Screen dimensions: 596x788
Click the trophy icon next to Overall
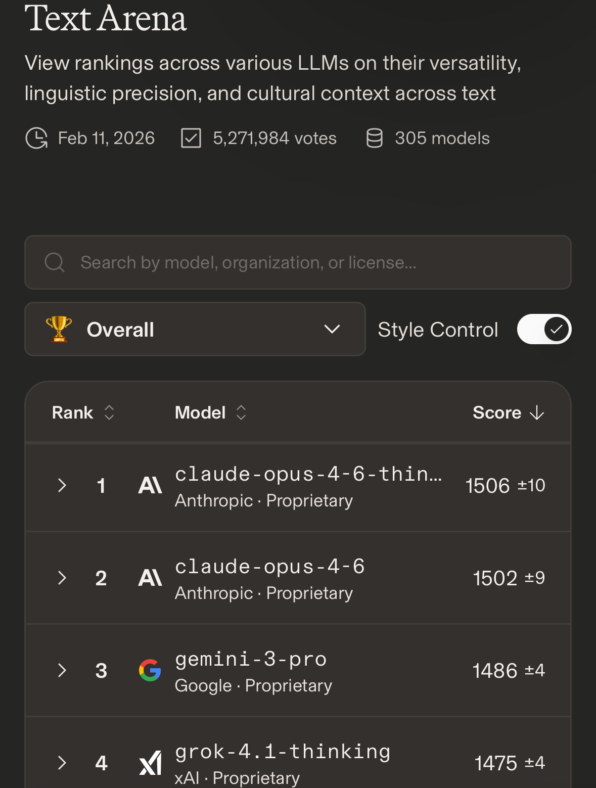pyautogui.click(x=59, y=329)
